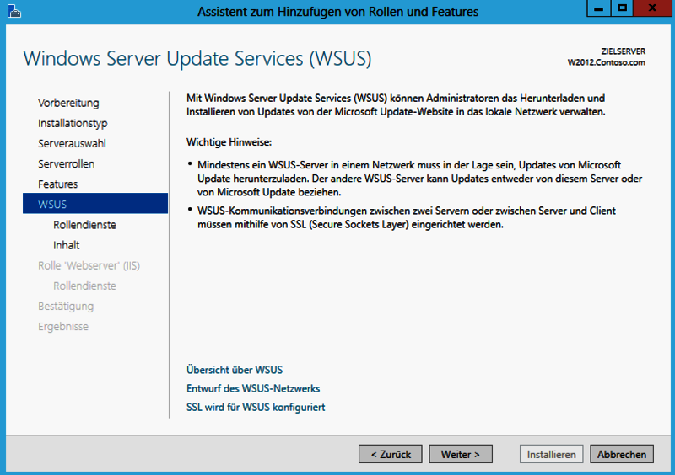Open the Übersicht über WSUS link
This screenshot has height=475, width=675.
tap(235, 370)
